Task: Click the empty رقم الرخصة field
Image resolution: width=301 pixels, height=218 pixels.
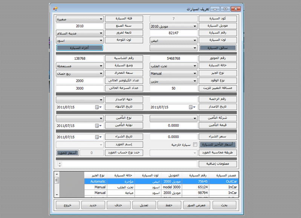Action: 174,99
